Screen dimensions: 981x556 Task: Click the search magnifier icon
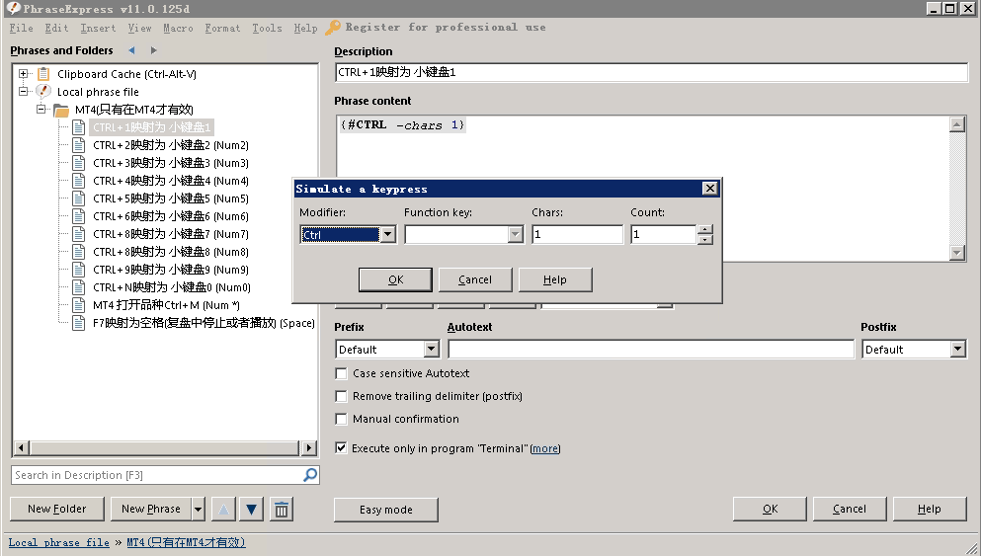coord(310,475)
